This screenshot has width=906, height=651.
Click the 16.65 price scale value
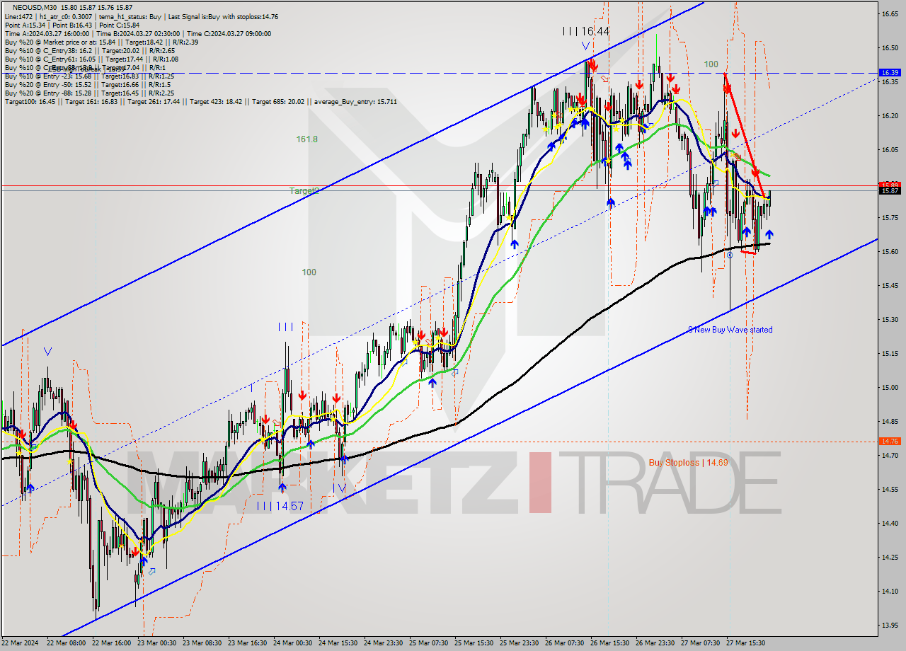pyautogui.click(x=889, y=13)
